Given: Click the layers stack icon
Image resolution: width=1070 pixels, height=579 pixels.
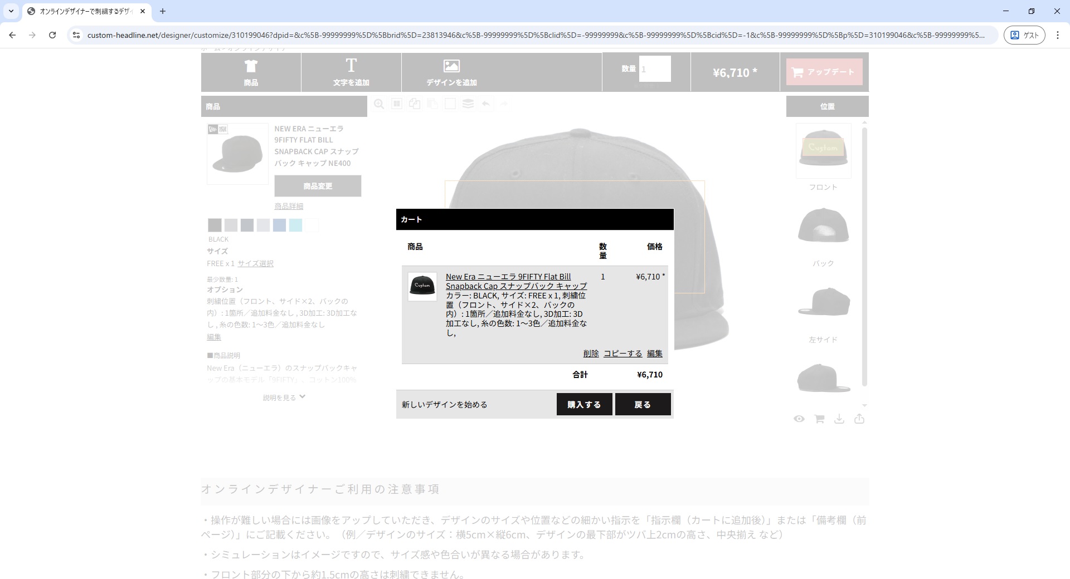Looking at the screenshot, I should (x=468, y=104).
